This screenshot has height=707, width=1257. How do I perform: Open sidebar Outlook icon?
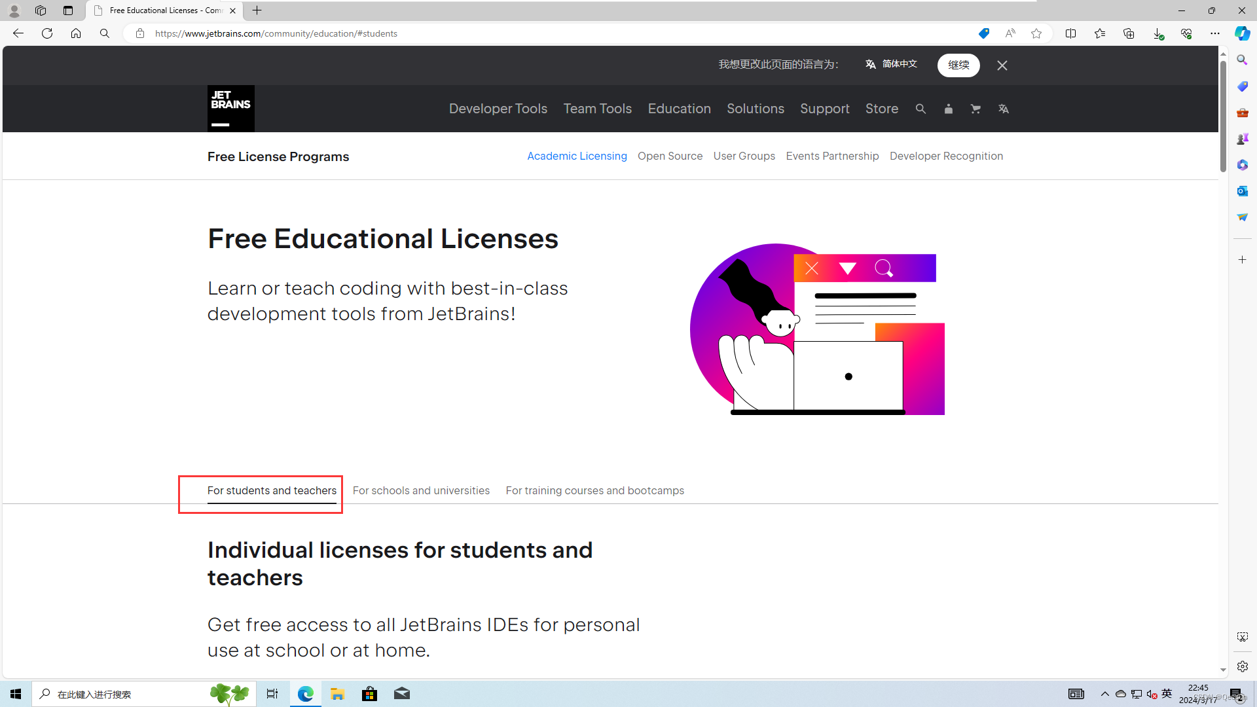[1242, 191]
